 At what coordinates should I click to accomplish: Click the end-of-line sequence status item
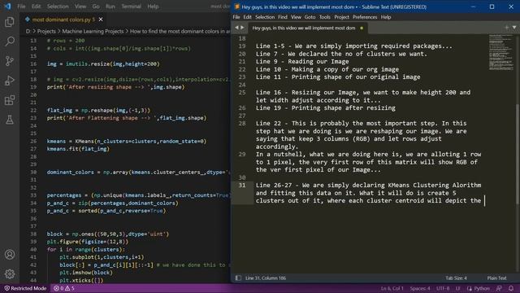coord(458,288)
